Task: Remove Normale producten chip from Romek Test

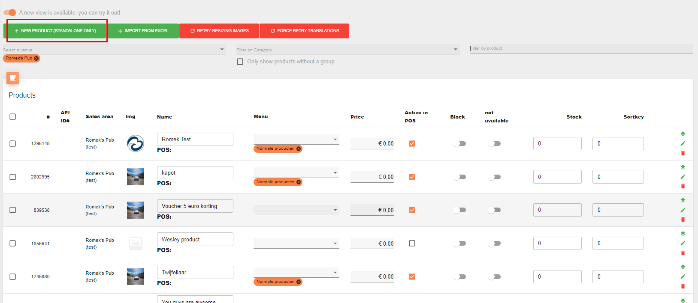Action: (299, 149)
